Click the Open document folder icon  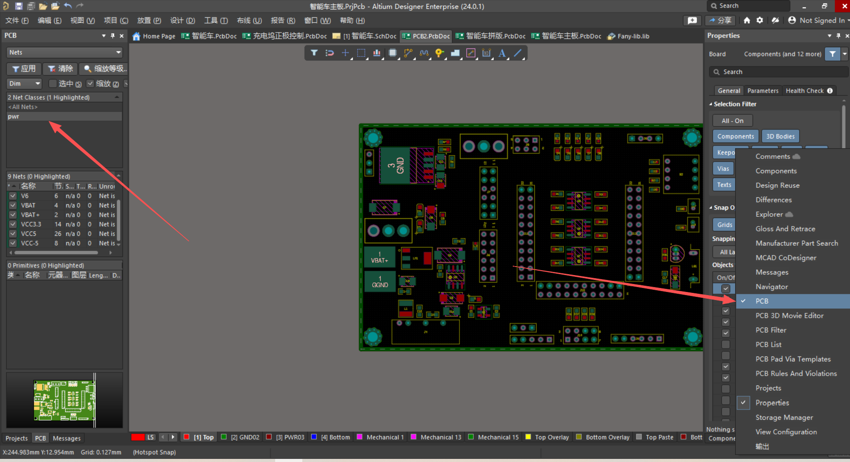[43, 6]
